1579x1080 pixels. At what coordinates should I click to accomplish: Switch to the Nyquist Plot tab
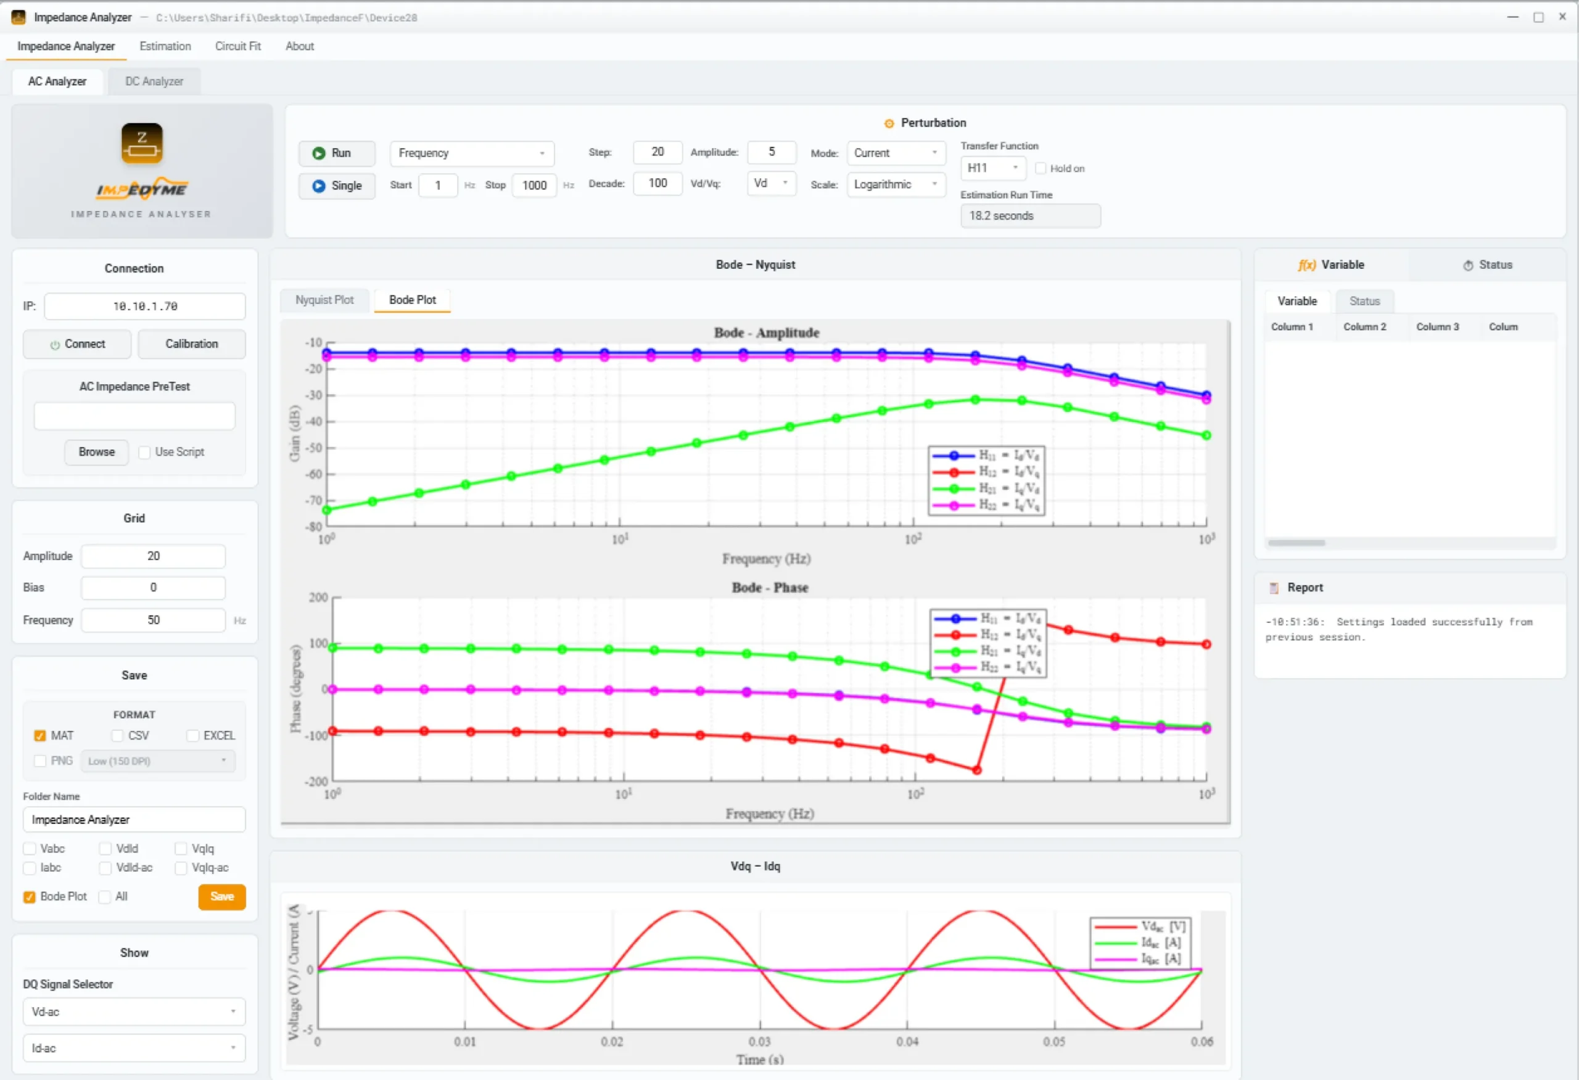coord(324,300)
